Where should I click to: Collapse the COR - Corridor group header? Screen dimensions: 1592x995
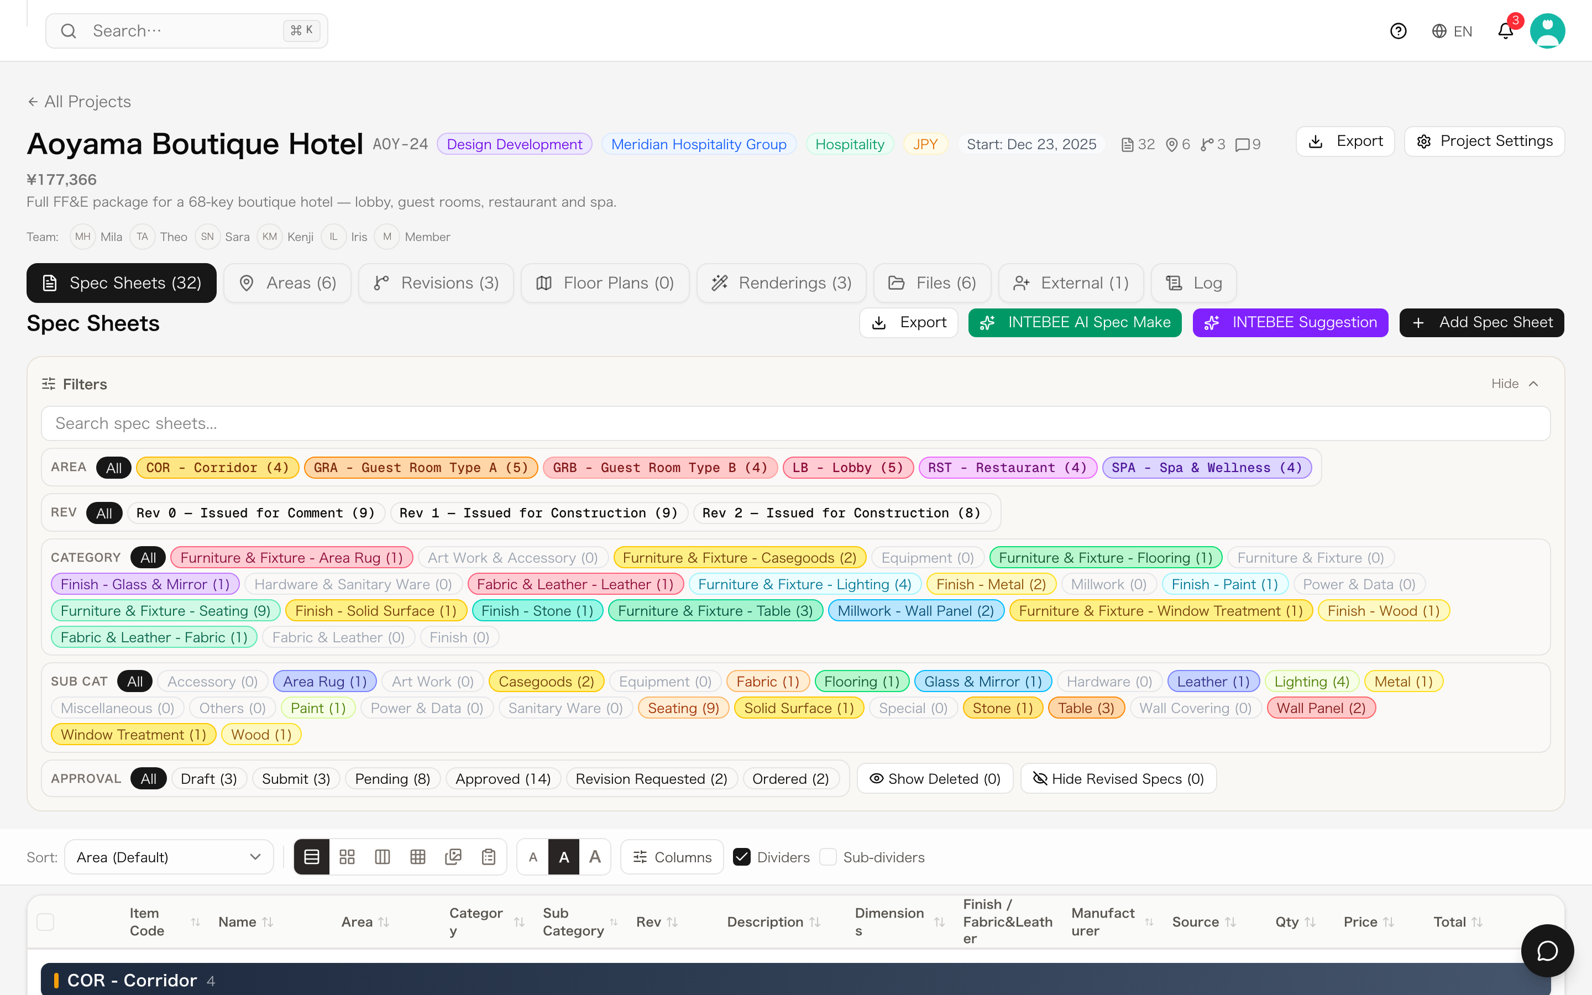(795, 980)
